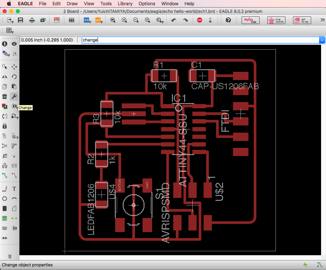Click into the command line input
The height and width of the screenshot is (270, 326).
pyautogui.click(x=200, y=40)
